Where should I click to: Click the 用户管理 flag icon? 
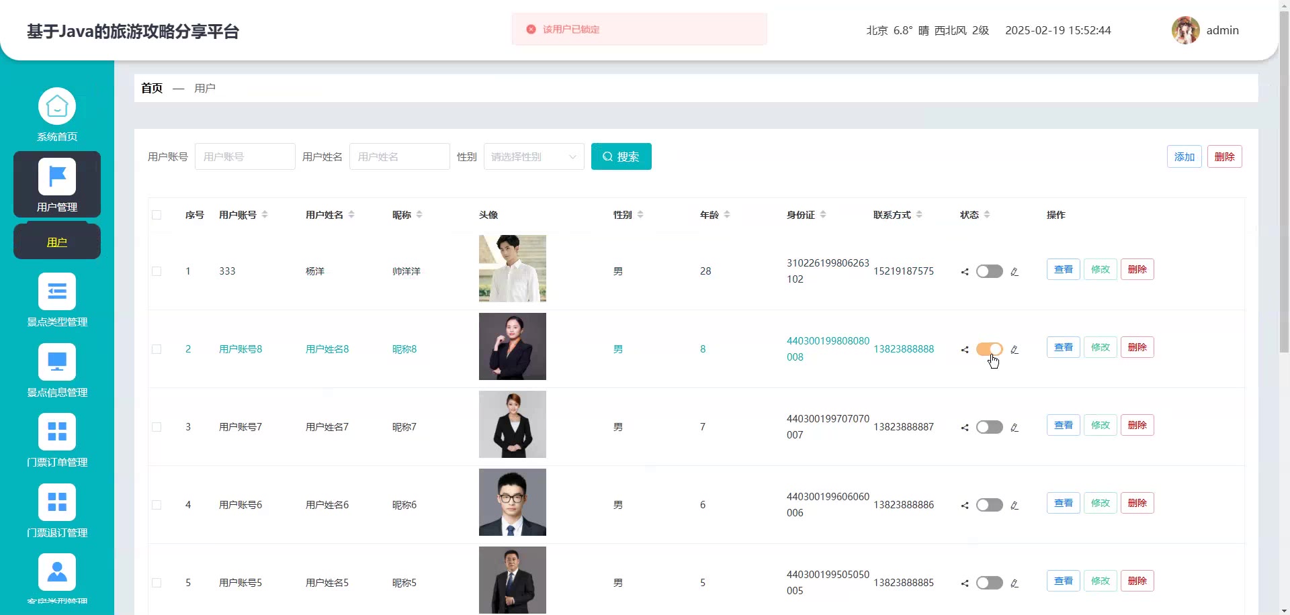click(x=57, y=177)
